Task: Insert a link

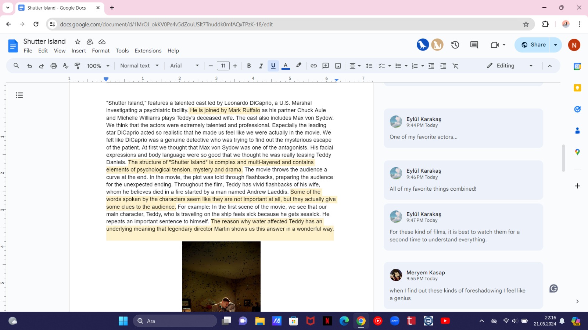Action: coord(313,66)
